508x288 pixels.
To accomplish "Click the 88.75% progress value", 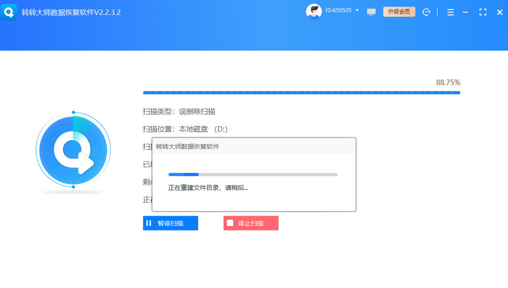I will pos(448,83).
